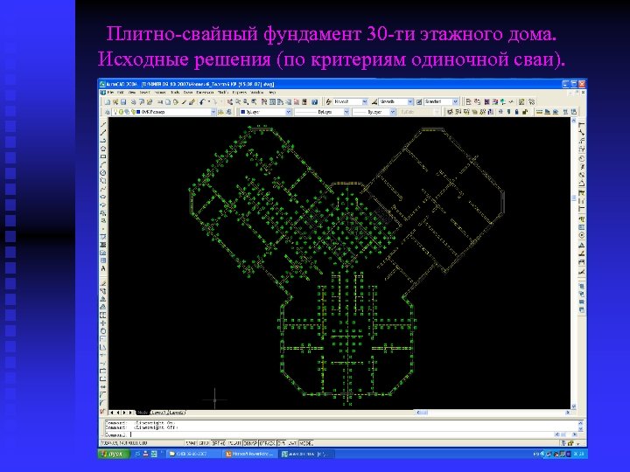Click the Plot printer icon
This screenshot has height=472, width=630.
pyautogui.click(x=134, y=102)
